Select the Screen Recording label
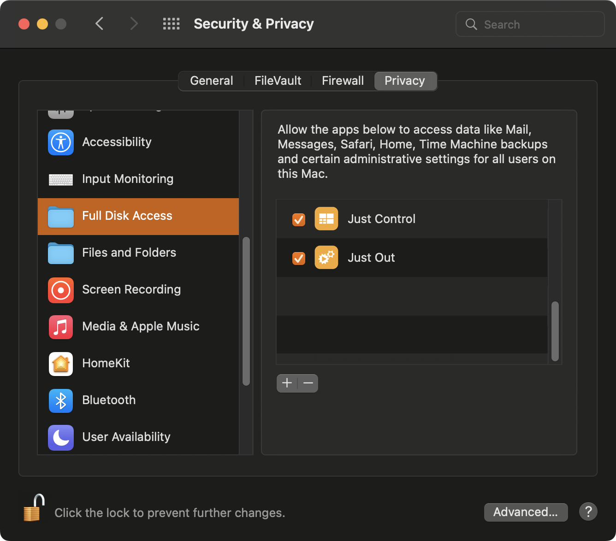616x541 pixels. click(131, 289)
